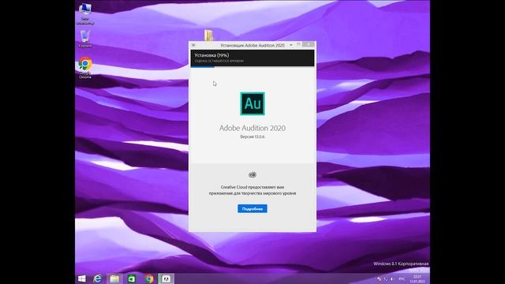Screen dimensions: 505x284
Task: Open Google Chrome from the taskbar
Action: tap(149, 278)
